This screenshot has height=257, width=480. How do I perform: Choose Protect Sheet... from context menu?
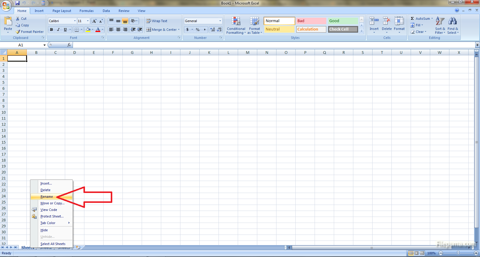[x=52, y=216]
